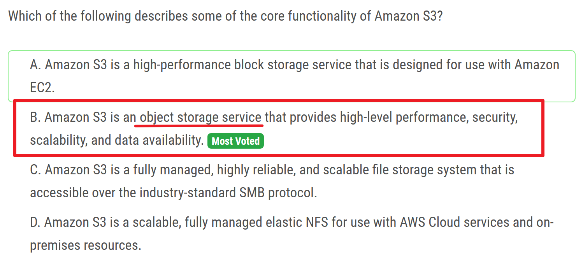Click the "D." letter label
The image size is (583, 258).
35,222
